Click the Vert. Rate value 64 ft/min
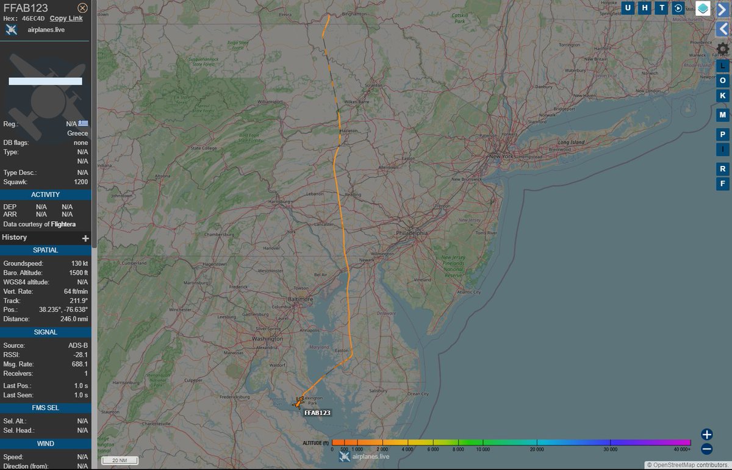 click(76, 291)
